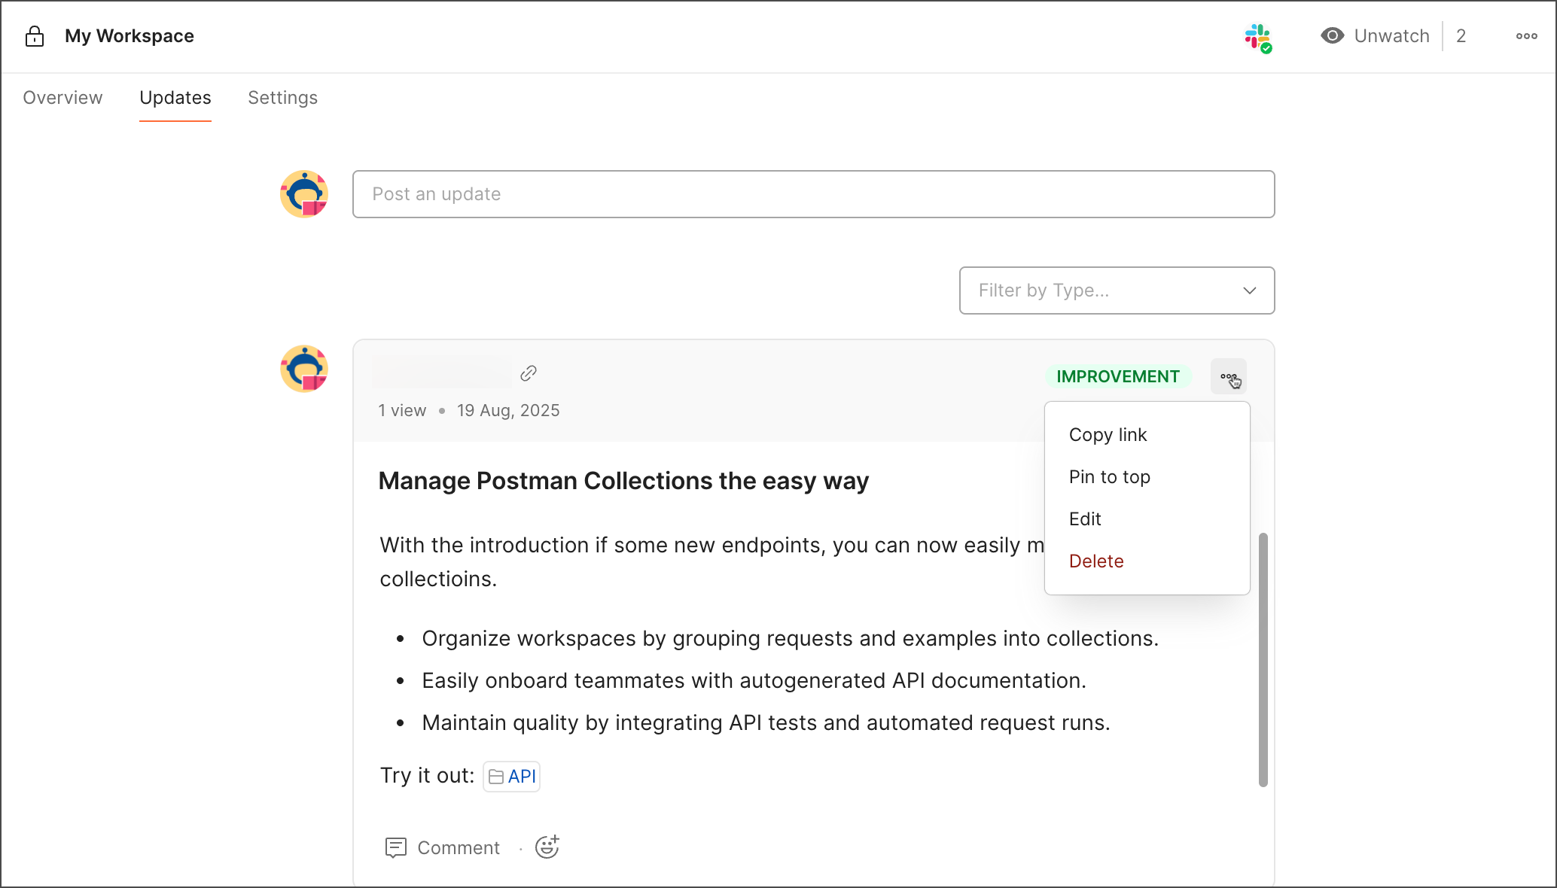
Task: Click the update post vertical scrollbar
Action: click(1263, 660)
